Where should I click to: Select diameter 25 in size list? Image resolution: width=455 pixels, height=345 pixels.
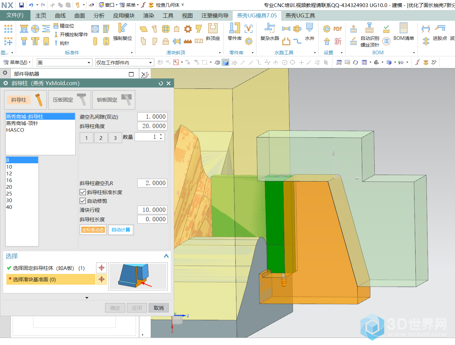point(22,194)
